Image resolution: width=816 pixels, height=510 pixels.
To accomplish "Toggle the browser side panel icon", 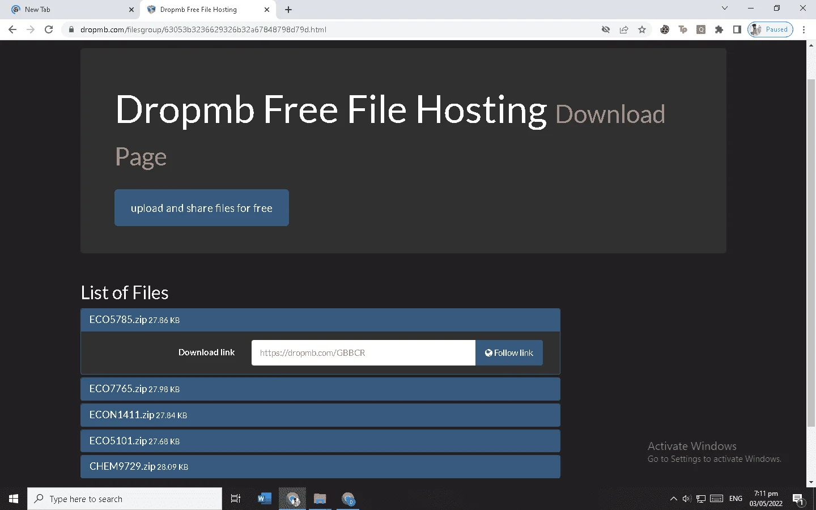I will click(737, 29).
